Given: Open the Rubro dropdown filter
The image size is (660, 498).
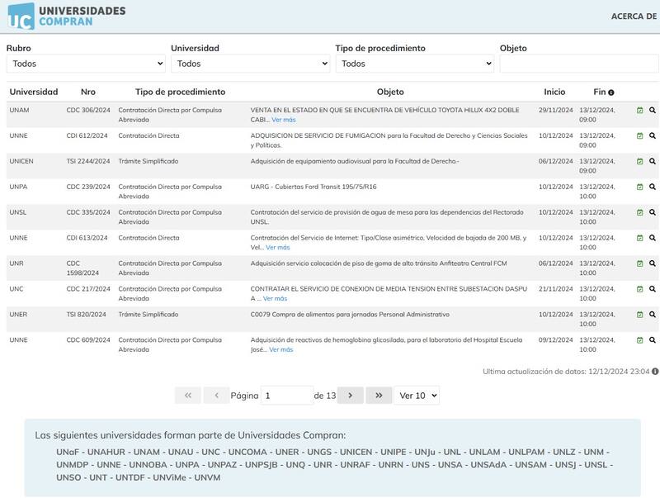Looking at the screenshot, I should pyautogui.click(x=86, y=64).
